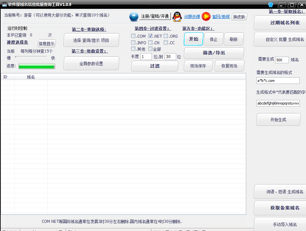Click the blue shirt skin icon in title bar
The image size is (306, 231).
click(271, 4)
